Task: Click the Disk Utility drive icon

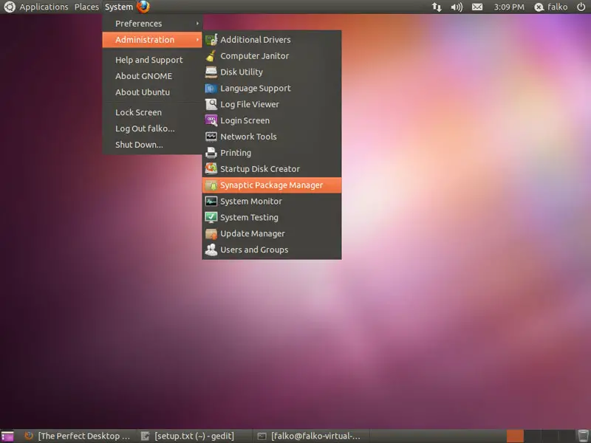Action: point(211,72)
